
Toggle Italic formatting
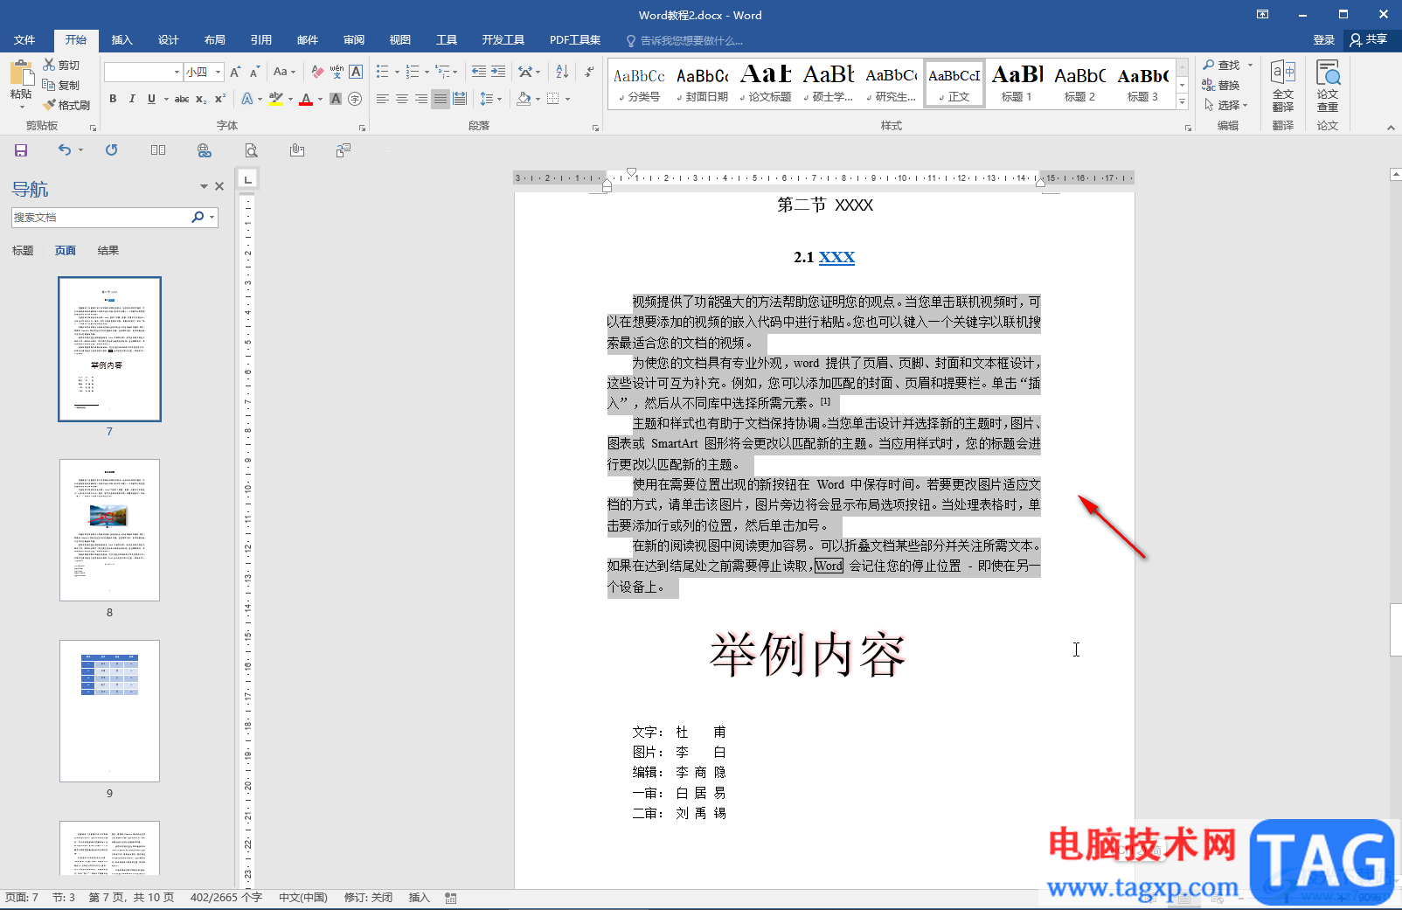(x=132, y=99)
